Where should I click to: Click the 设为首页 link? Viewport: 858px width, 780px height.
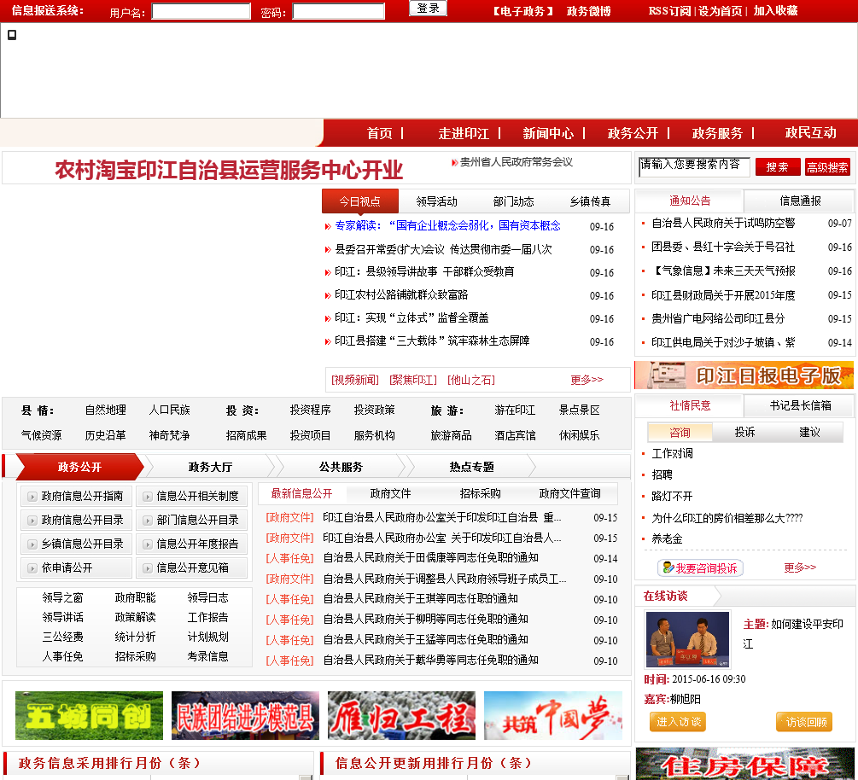(720, 11)
